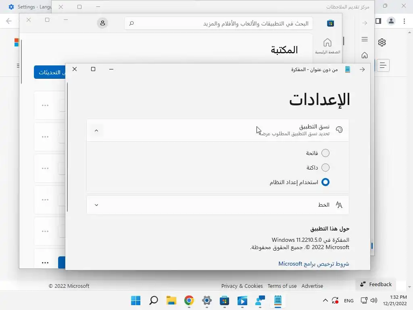This screenshot has width=413, height=310.
Task: Switch to Feedback Hub in taskbar
Action: coord(260,300)
